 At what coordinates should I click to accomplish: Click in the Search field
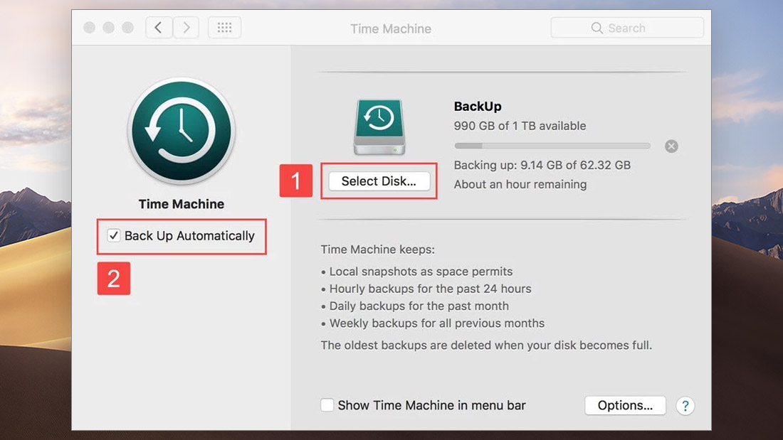click(627, 28)
